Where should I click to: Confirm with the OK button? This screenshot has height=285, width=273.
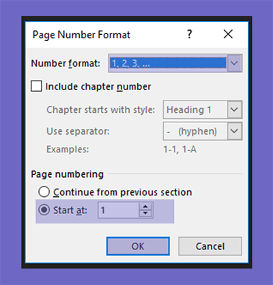(x=138, y=246)
